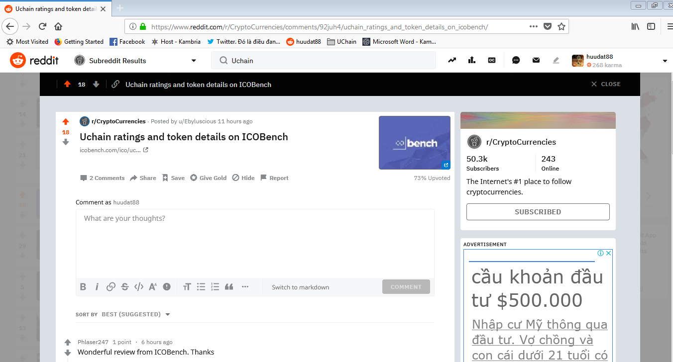The width and height of the screenshot is (673, 362).
Task: Insert a link in the comment editor
Action: coord(111,287)
